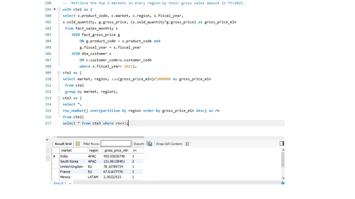This screenshot has height=199, width=355.
Task: Click the Result Grid view icon
Action: click(78, 144)
